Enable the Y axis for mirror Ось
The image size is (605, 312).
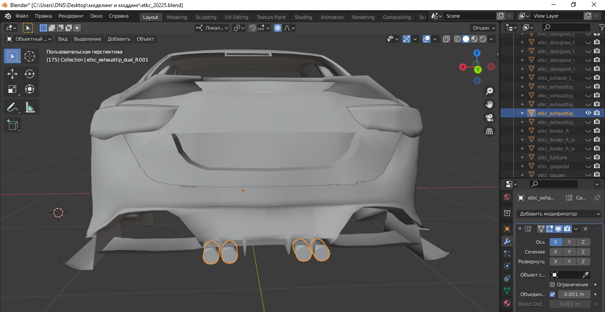569,242
